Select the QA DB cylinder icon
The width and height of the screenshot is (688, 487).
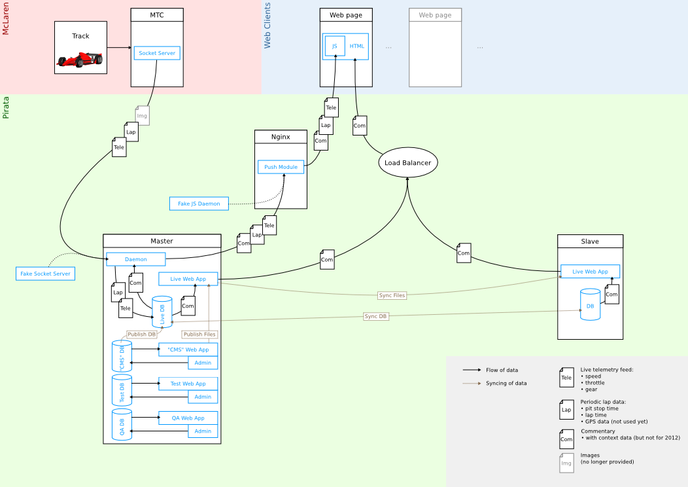pyautogui.click(x=122, y=425)
